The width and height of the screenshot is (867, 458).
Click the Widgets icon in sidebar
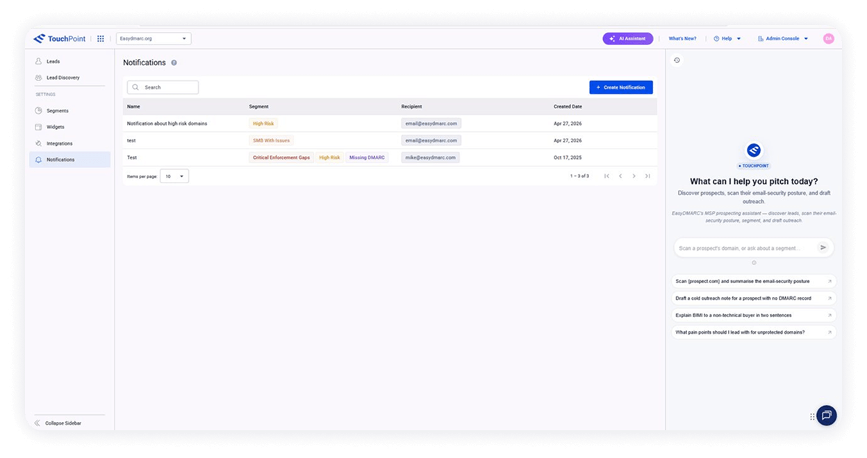(38, 127)
